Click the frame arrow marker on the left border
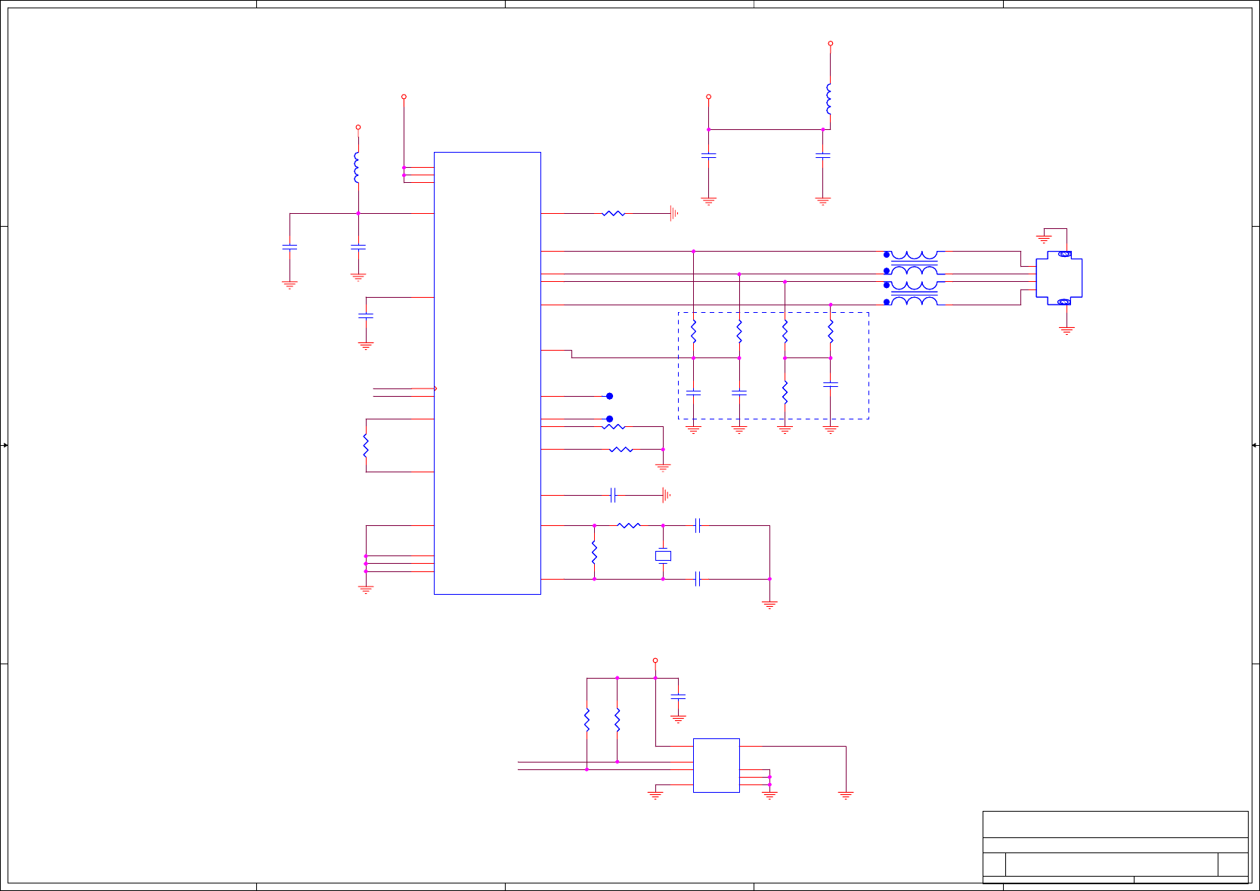This screenshot has height=891, width=1260. click(x=5, y=445)
